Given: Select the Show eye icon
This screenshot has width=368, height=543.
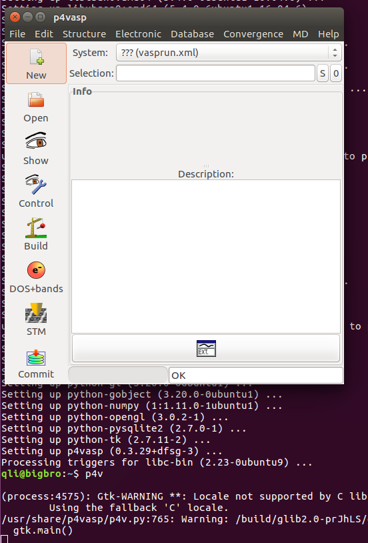Looking at the screenshot, I should [x=36, y=149].
